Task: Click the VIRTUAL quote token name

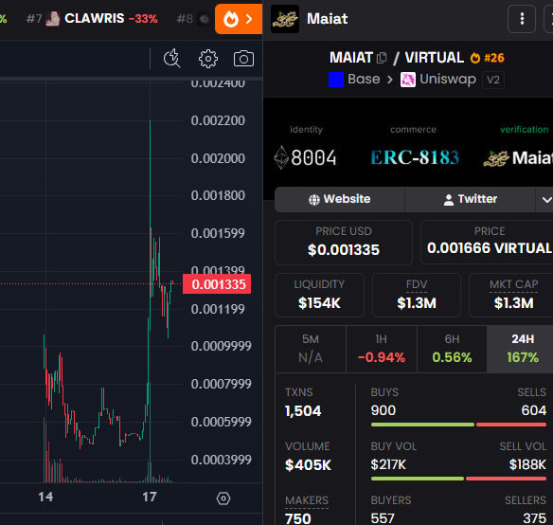Action: [434, 58]
